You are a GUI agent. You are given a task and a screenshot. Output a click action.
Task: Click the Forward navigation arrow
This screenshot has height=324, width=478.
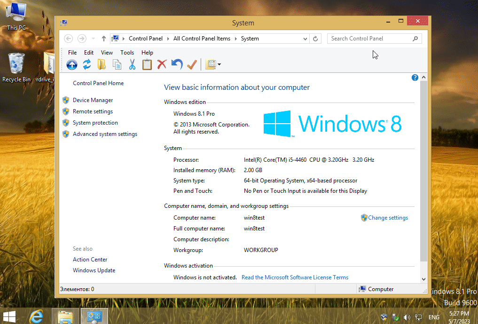[x=82, y=39]
